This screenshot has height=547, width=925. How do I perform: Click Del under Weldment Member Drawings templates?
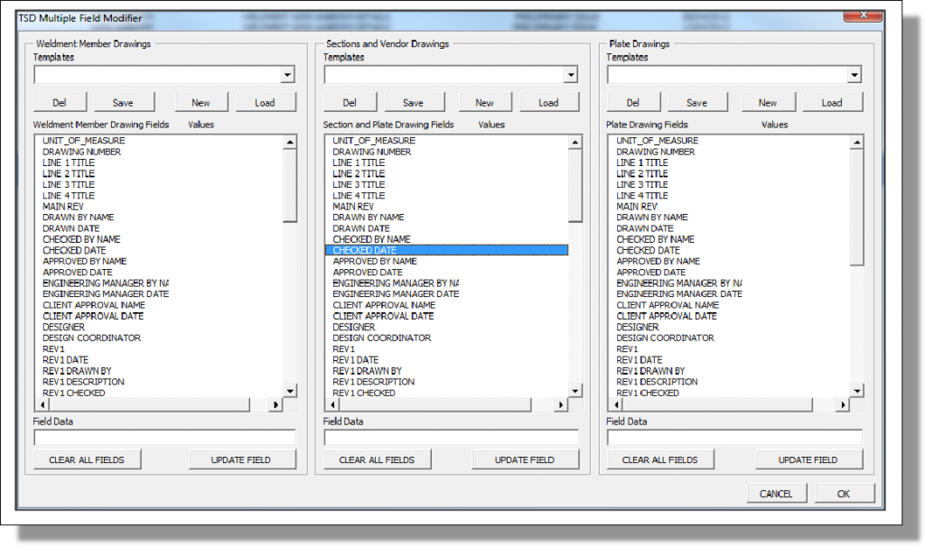[x=60, y=101]
